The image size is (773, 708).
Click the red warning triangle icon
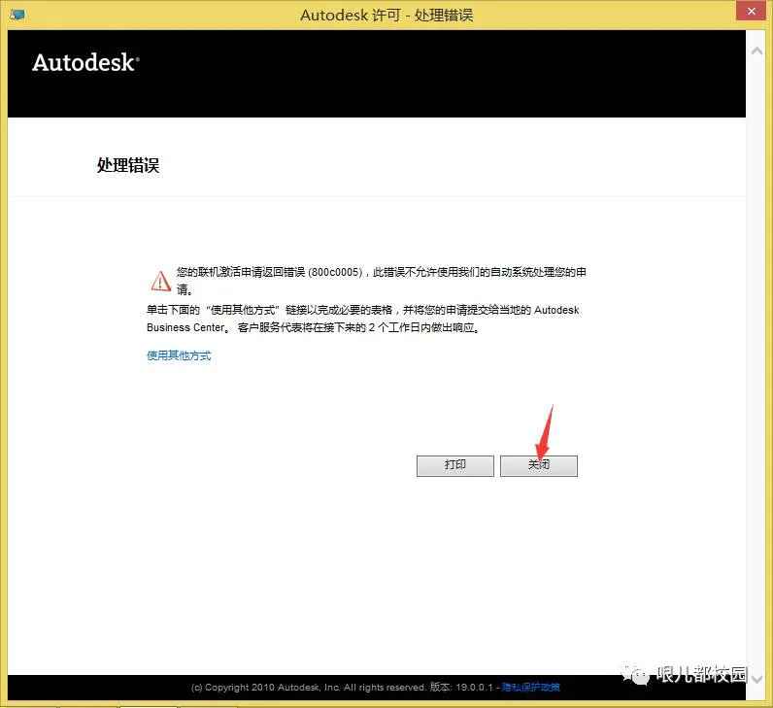pyautogui.click(x=160, y=281)
